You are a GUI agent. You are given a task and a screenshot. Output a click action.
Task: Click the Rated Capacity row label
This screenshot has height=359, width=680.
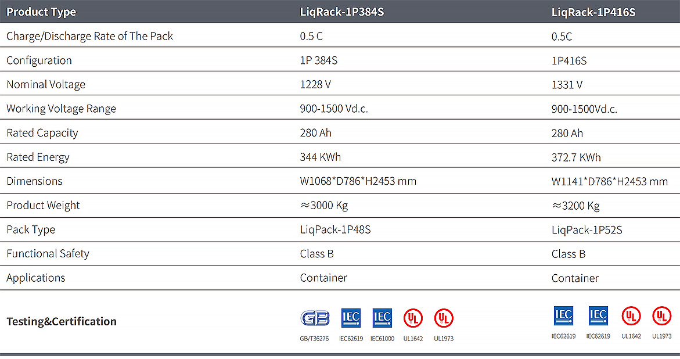coord(42,132)
